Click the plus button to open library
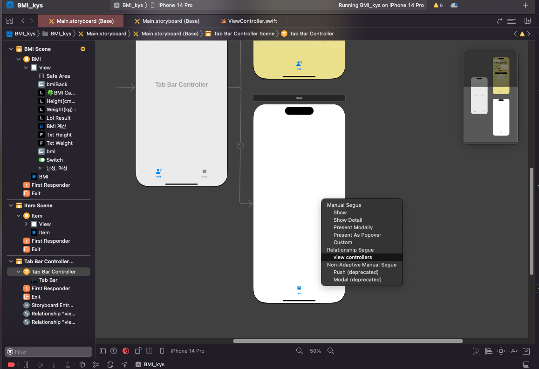 pos(525,5)
